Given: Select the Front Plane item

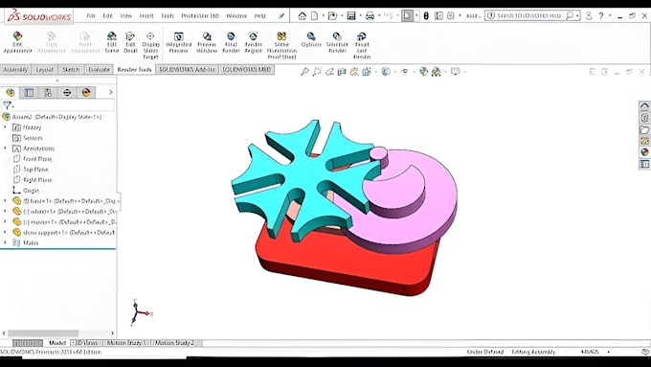Looking at the screenshot, I should pos(37,159).
